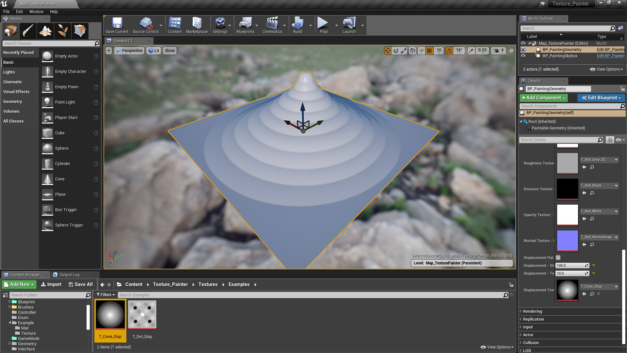Start Play in editor
Image resolution: width=627 pixels, height=353 pixels.
pos(324,25)
